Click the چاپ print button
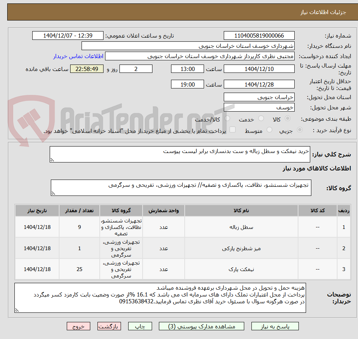 140,326
